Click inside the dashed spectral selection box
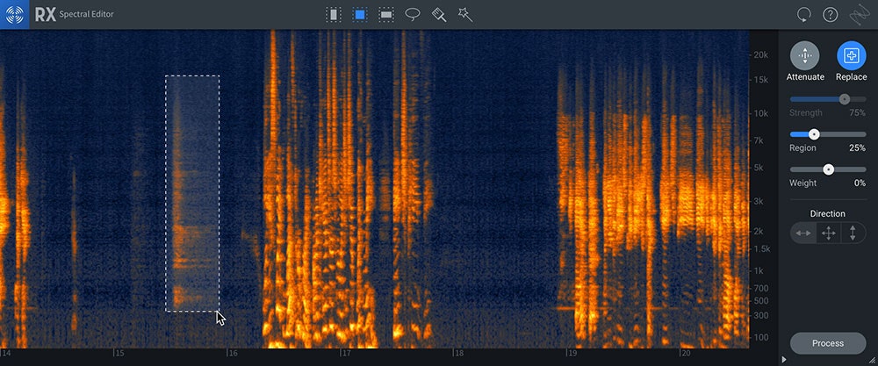The width and height of the screenshot is (878, 366). point(192,193)
